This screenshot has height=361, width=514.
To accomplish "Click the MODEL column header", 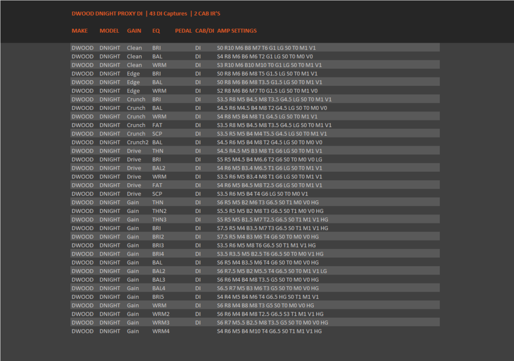I will click(x=109, y=31).
